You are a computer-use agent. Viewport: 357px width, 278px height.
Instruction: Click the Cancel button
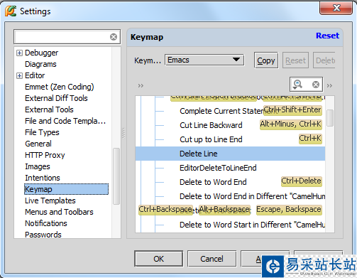tap(212, 259)
